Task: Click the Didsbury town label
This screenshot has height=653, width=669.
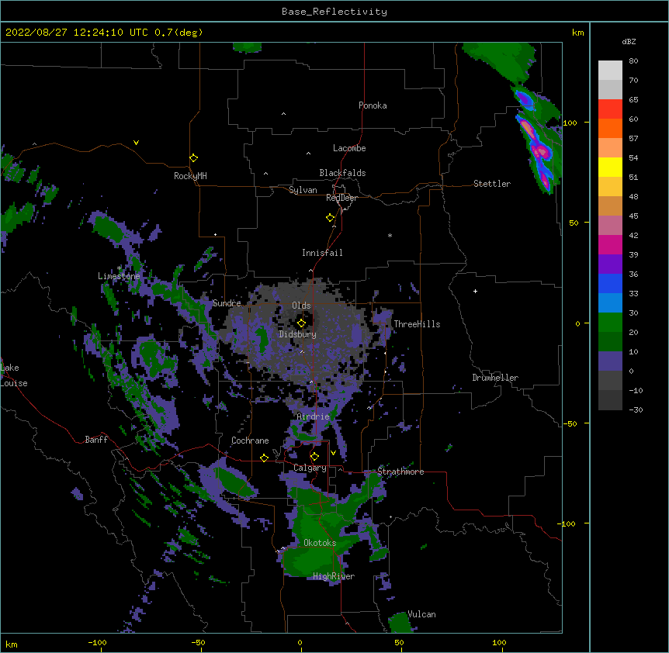Action: [x=297, y=334]
